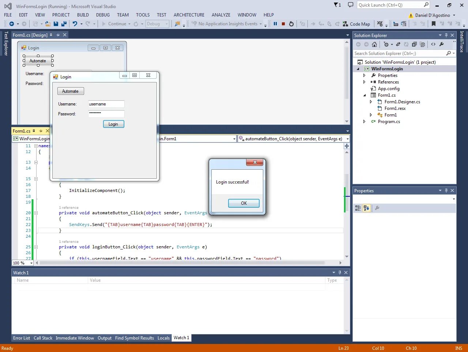
Task: Open the Test Explorer side tab
Action: click(x=6, y=43)
